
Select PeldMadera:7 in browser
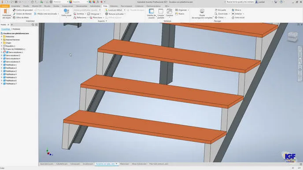point(11,84)
